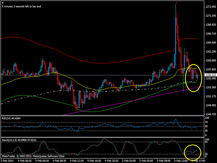
Task: Click price scale value 1257.805
Action: click(211, 70)
